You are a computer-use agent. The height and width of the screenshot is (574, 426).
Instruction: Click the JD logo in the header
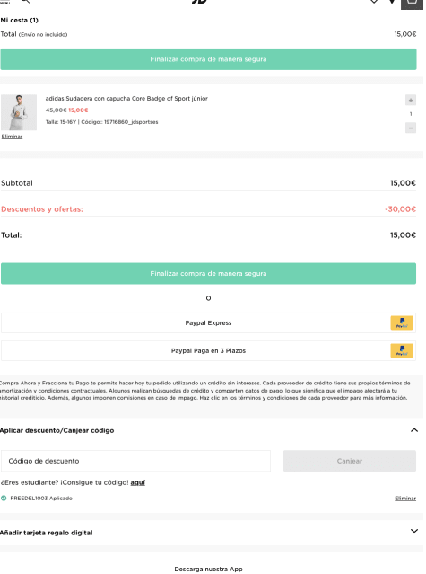[200, 2]
